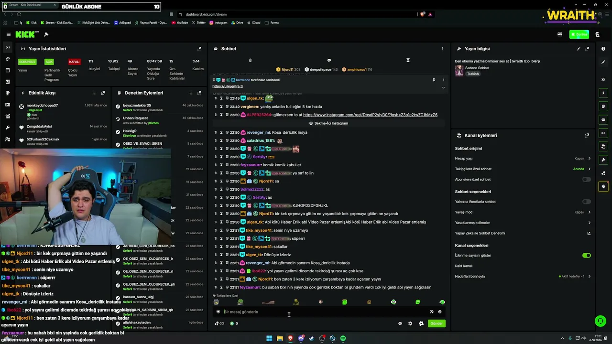This screenshot has height=344, width=612.
Task: Expand Hedefleri belirleyin goals row
Action: point(523,276)
